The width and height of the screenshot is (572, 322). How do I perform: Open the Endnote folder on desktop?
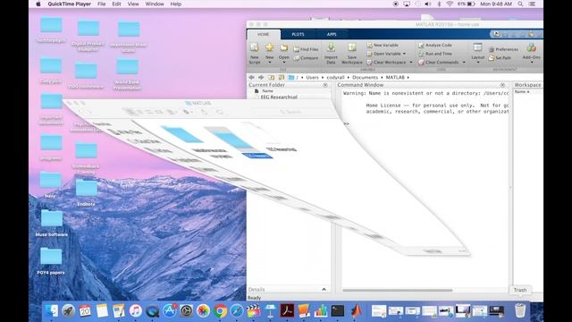[x=86, y=192]
